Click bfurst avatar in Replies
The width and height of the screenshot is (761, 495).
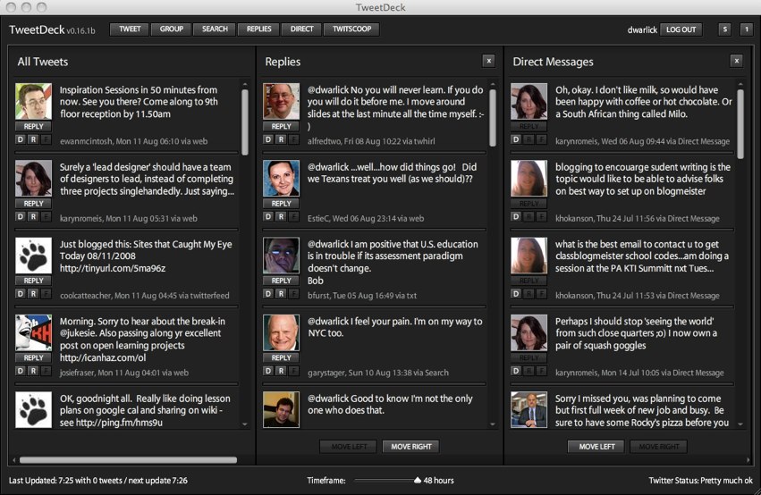coord(281,256)
